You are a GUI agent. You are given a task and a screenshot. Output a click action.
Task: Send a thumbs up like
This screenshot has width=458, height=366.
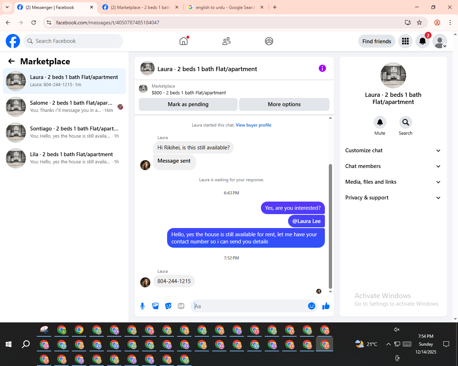[326, 306]
